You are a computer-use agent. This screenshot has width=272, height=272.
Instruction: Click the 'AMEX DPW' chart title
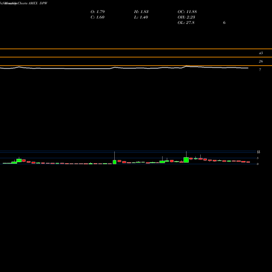point(38,3)
